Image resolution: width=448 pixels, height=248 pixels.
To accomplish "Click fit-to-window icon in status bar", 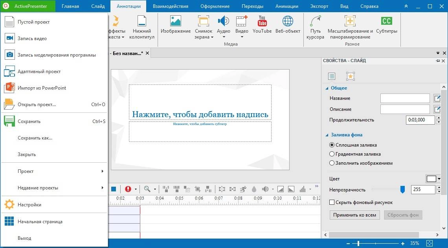I will pos(430,243).
